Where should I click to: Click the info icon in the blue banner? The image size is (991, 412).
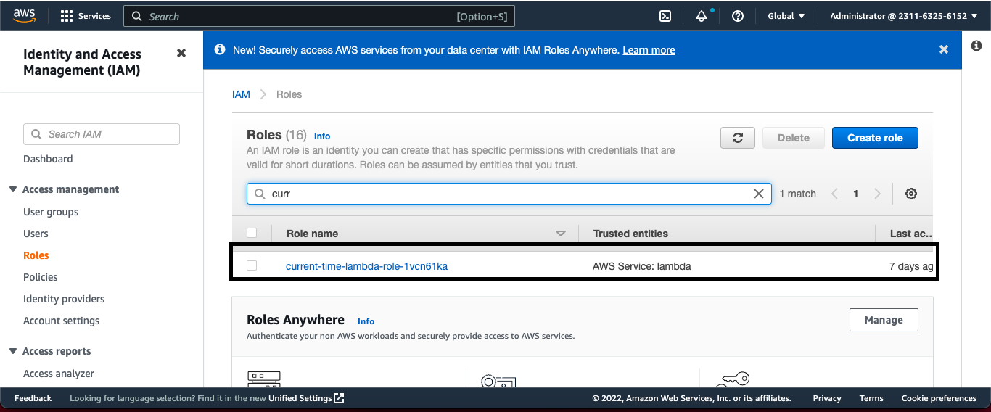(219, 50)
